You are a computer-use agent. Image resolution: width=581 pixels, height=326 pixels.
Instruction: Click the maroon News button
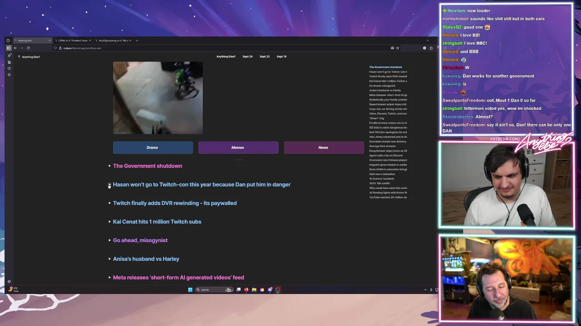click(324, 148)
